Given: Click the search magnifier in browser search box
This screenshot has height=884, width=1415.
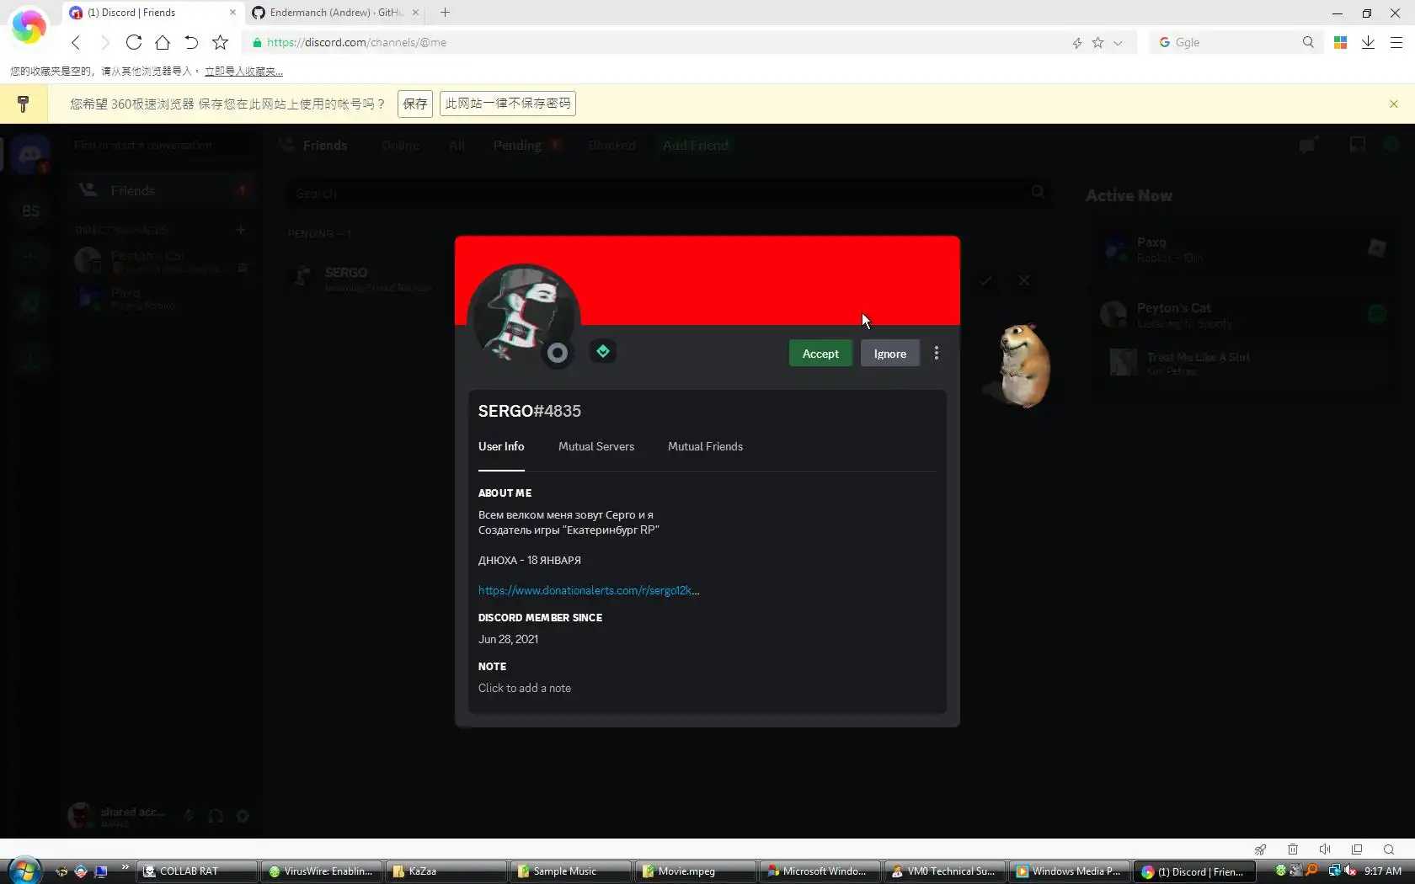Looking at the screenshot, I should (1308, 42).
